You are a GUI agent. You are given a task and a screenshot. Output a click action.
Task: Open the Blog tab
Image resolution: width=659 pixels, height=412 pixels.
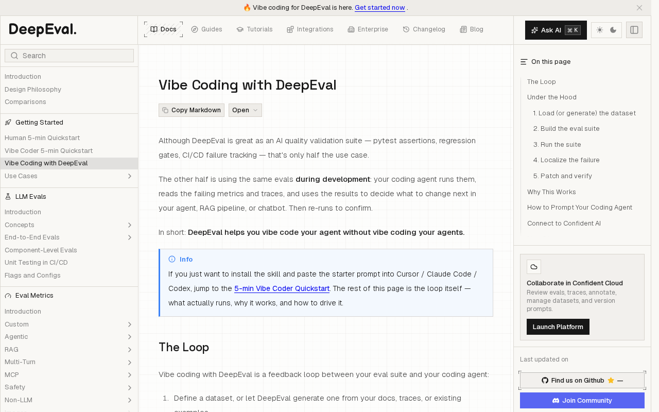click(x=472, y=29)
